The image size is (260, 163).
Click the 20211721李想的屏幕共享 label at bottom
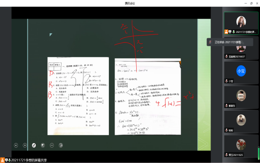click(29, 160)
